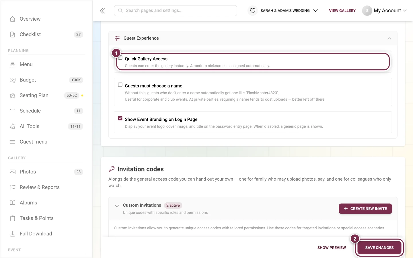Open the My Account dropdown menu
The image size is (413, 258).
point(390,11)
